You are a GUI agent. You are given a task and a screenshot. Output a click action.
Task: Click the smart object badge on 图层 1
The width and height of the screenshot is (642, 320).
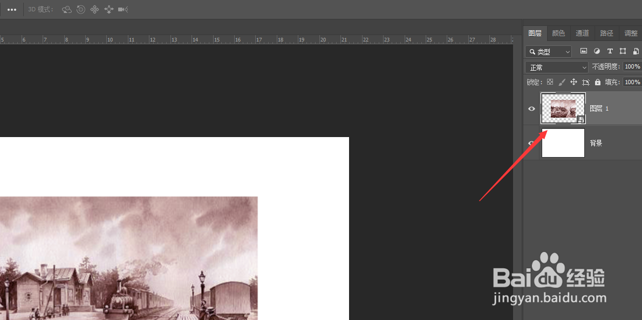(x=581, y=119)
